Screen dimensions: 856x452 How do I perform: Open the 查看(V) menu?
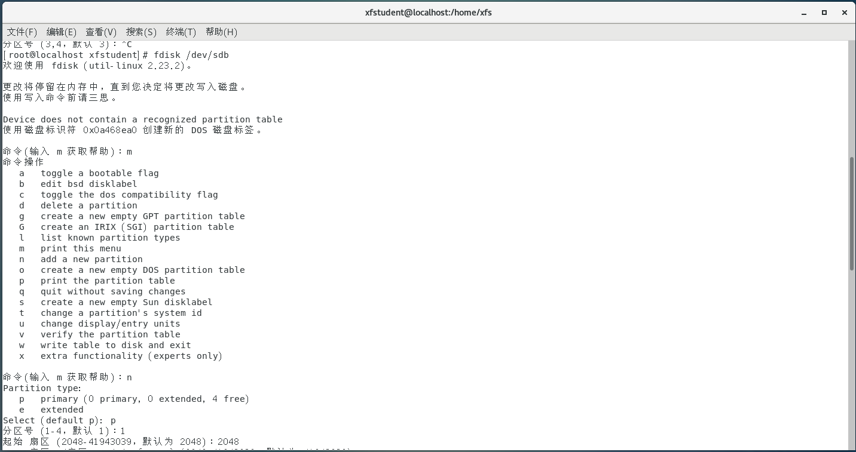[x=101, y=32]
